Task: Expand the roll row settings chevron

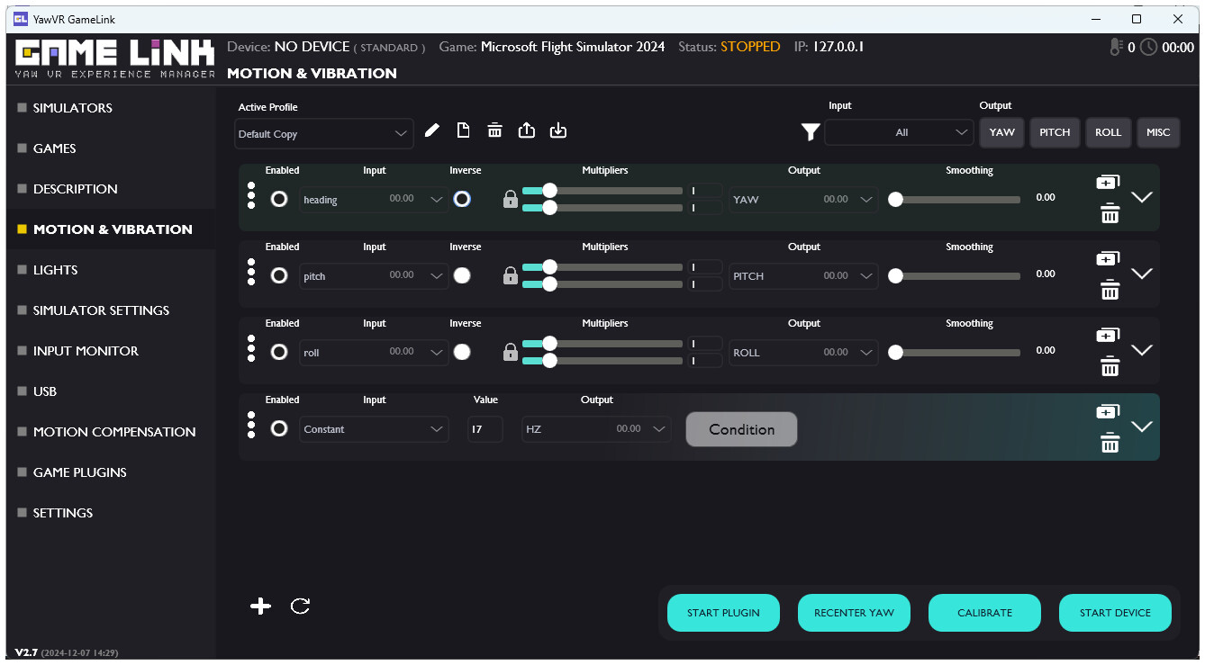Action: click(x=1142, y=350)
